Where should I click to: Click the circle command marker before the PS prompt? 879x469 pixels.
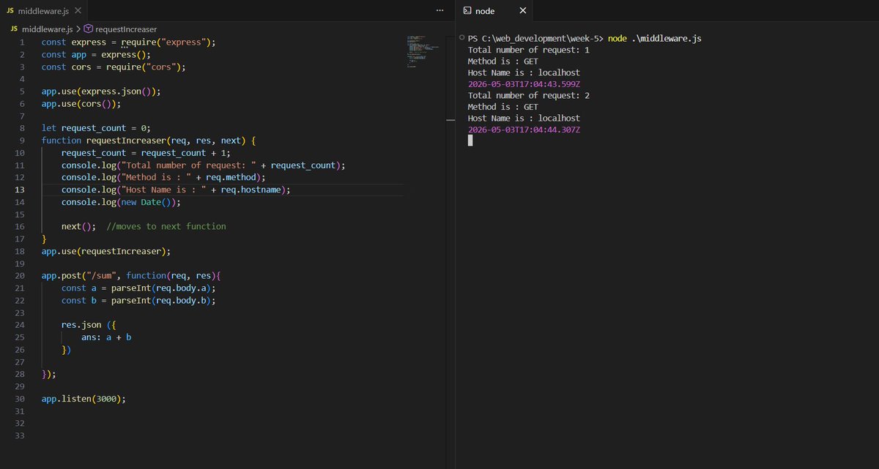tap(461, 38)
